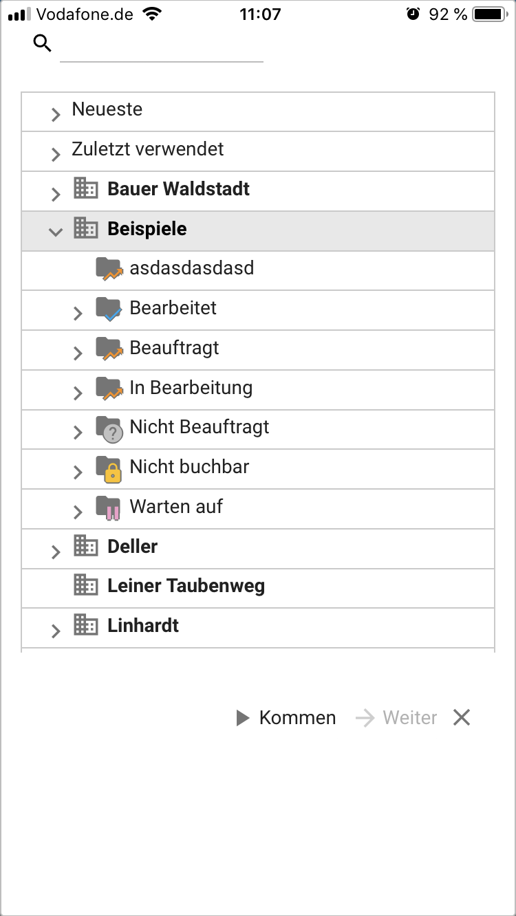516x916 pixels.
Task: Click the Nicht buchbar lock folder icon
Action: 109,468
